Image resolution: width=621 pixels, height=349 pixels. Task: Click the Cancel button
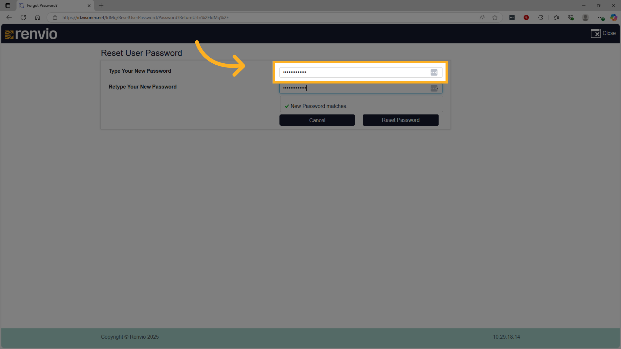317,120
